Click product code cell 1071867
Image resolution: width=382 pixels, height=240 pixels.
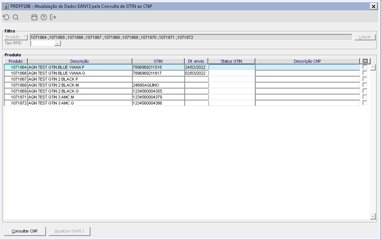[x=16, y=79]
